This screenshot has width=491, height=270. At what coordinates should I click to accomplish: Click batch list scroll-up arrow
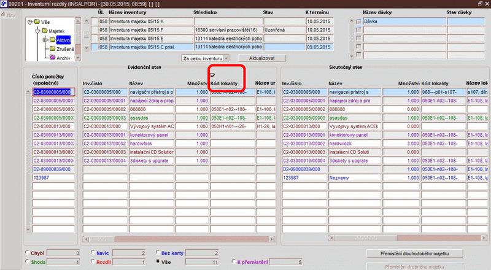tap(352, 21)
